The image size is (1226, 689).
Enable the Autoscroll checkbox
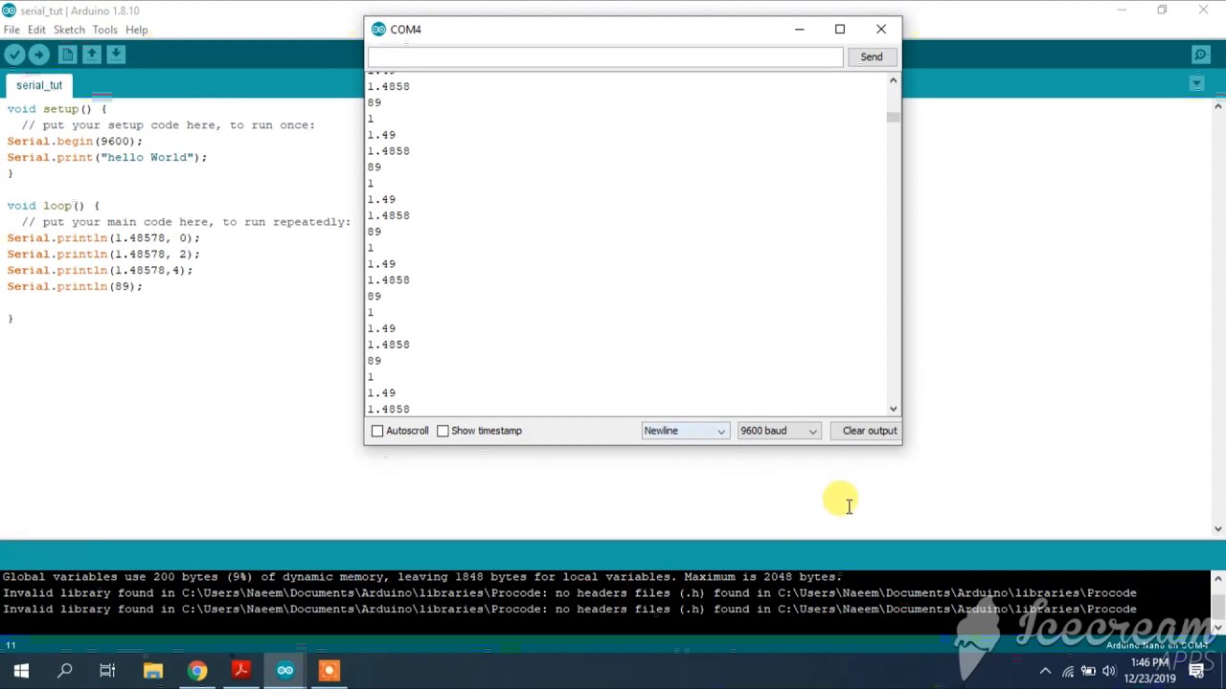[x=377, y=431]
